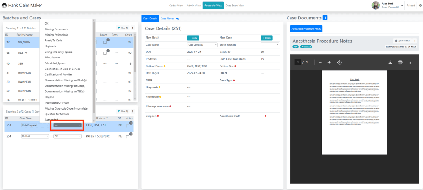
Task: Open the help question mark icon
Action: tap(420, 6)
